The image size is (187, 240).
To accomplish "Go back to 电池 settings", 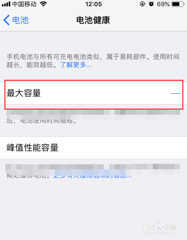I will tap(16, 20).
